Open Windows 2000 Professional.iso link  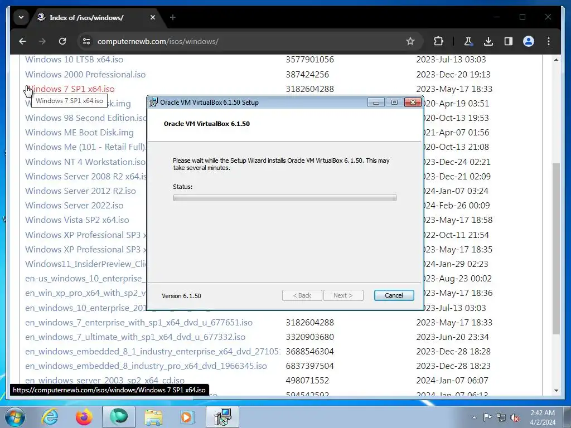[x=85, y=74]
